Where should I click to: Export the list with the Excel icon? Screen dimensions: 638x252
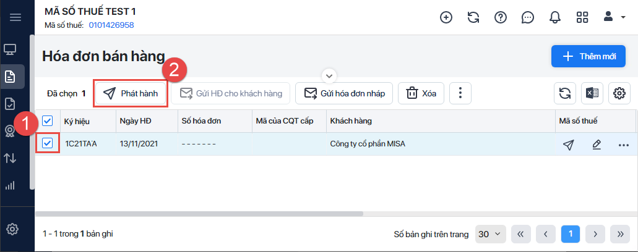592,93
